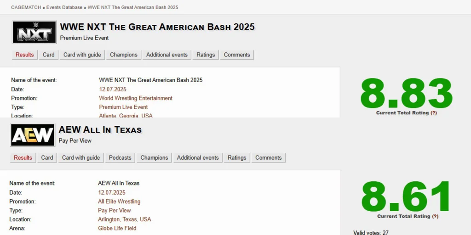Open Ratings tab for NXT Great American Bash
The image size is (471, 235).
[x=206, y=55]
